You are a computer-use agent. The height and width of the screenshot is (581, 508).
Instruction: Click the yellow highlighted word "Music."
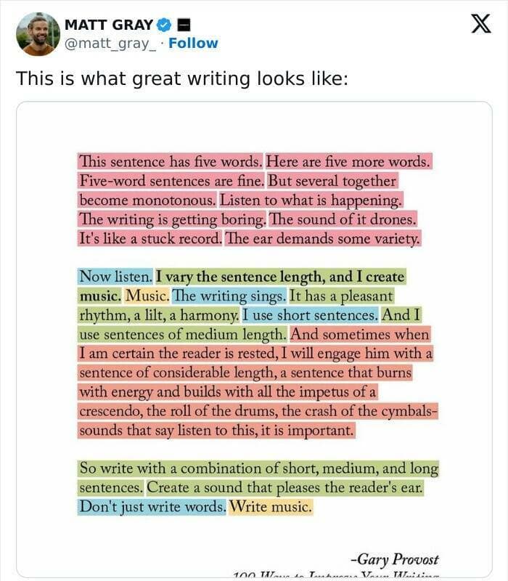(147, 296)
